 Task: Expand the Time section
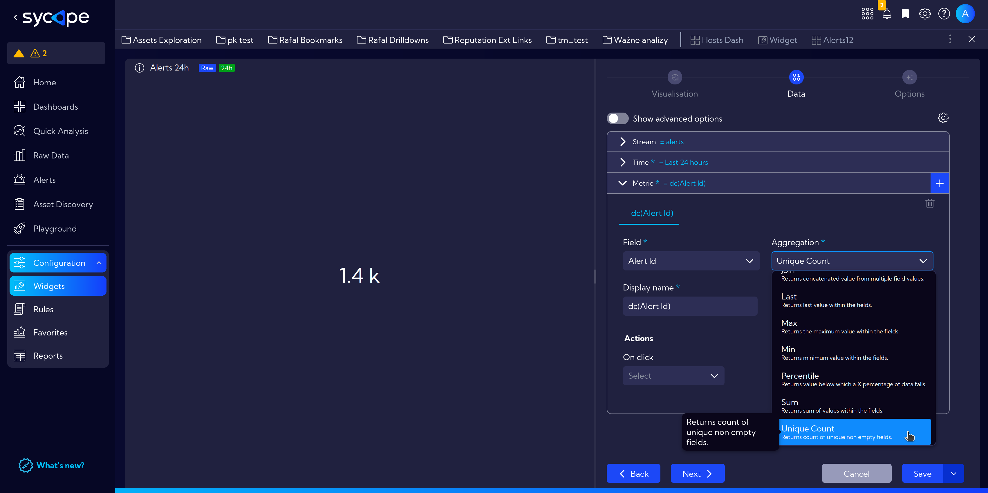coord(778,162)
